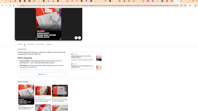Close the active Google search tab

click(x=177, y=1)
